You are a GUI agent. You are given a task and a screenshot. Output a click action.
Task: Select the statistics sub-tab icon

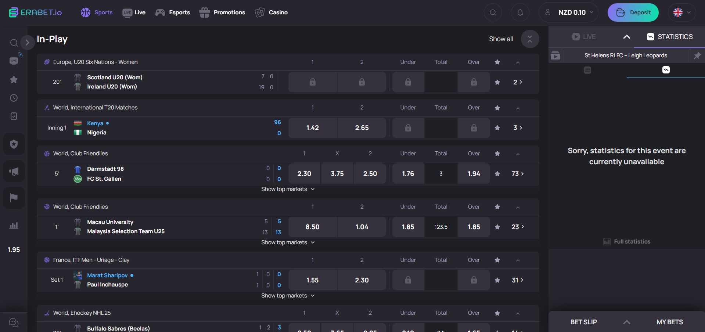click(x=666, y=70)
